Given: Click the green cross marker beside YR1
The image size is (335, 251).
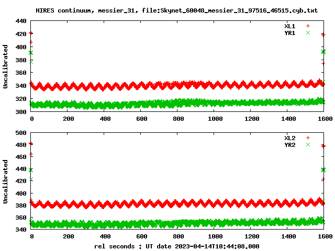Looking at the screenshot, I should [308, 32].
